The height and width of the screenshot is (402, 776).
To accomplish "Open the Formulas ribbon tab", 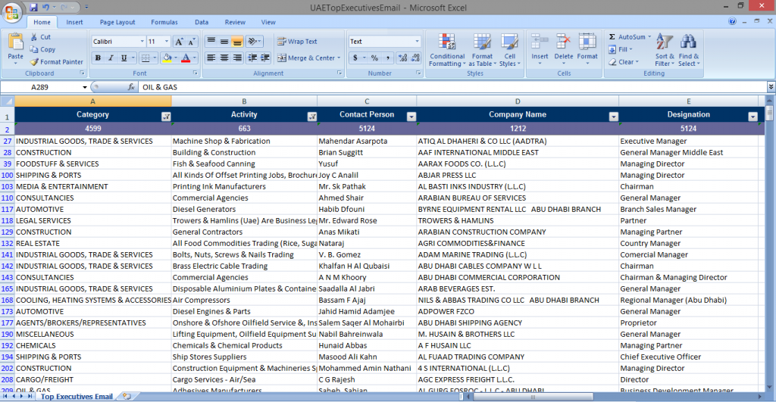I will click(x=164, y=23).
